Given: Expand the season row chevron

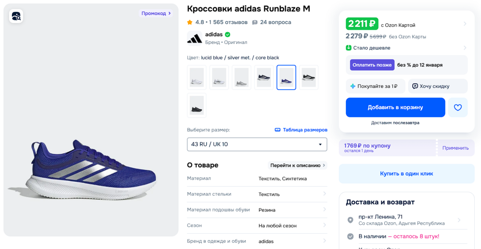Looking at the screenshot, I should coord(324,225).
